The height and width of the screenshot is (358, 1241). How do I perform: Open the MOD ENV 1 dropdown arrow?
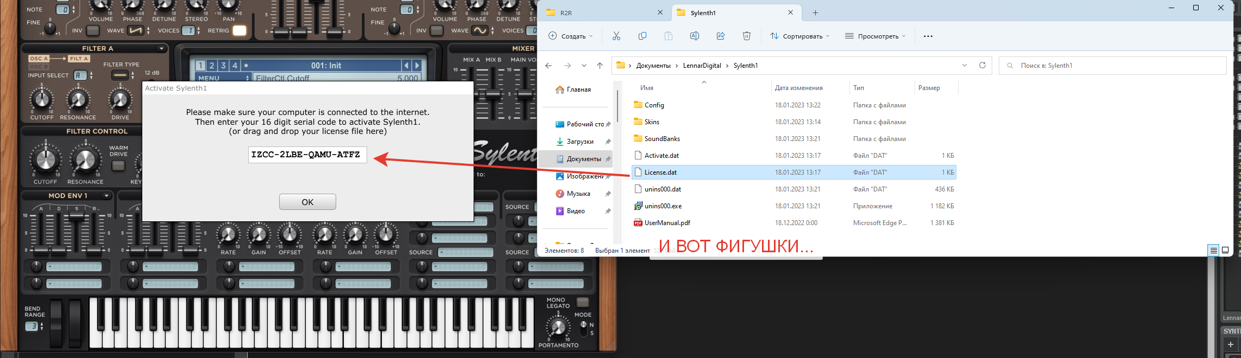(106, 196)
